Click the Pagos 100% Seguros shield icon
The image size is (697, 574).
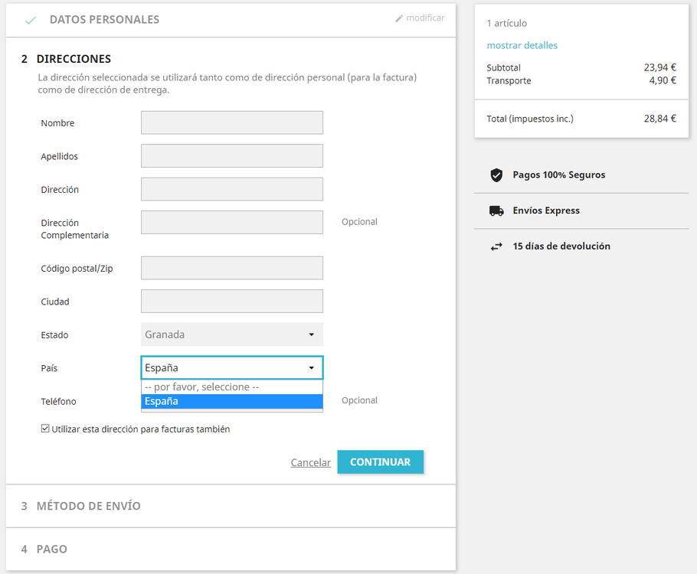(x=496, y=175)
